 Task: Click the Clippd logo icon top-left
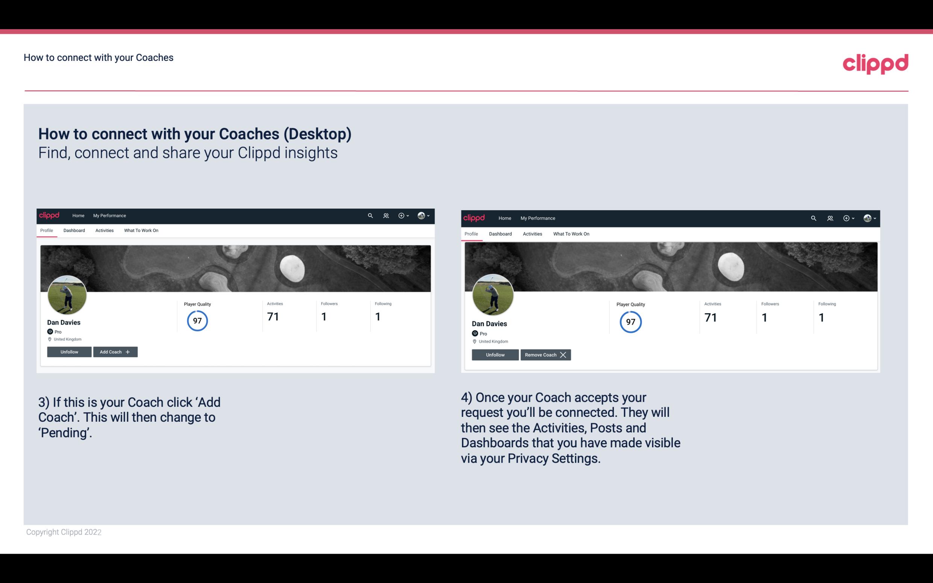point(50,215)
